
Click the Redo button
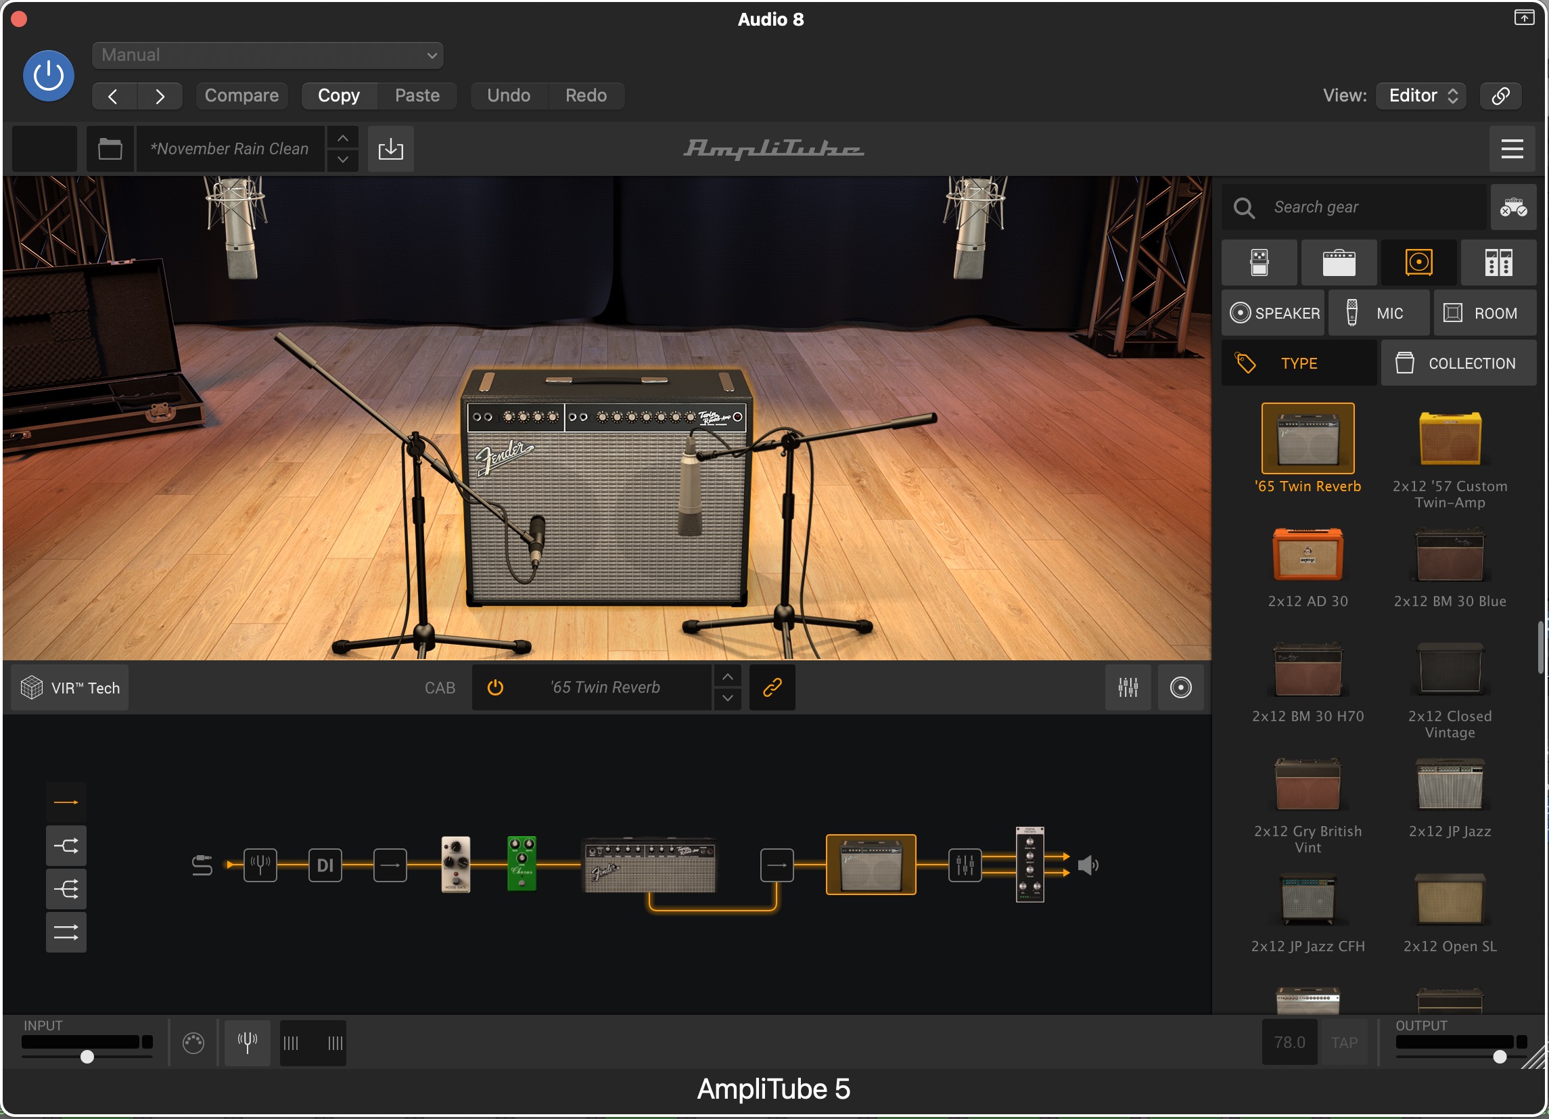[x=586, y=95]
